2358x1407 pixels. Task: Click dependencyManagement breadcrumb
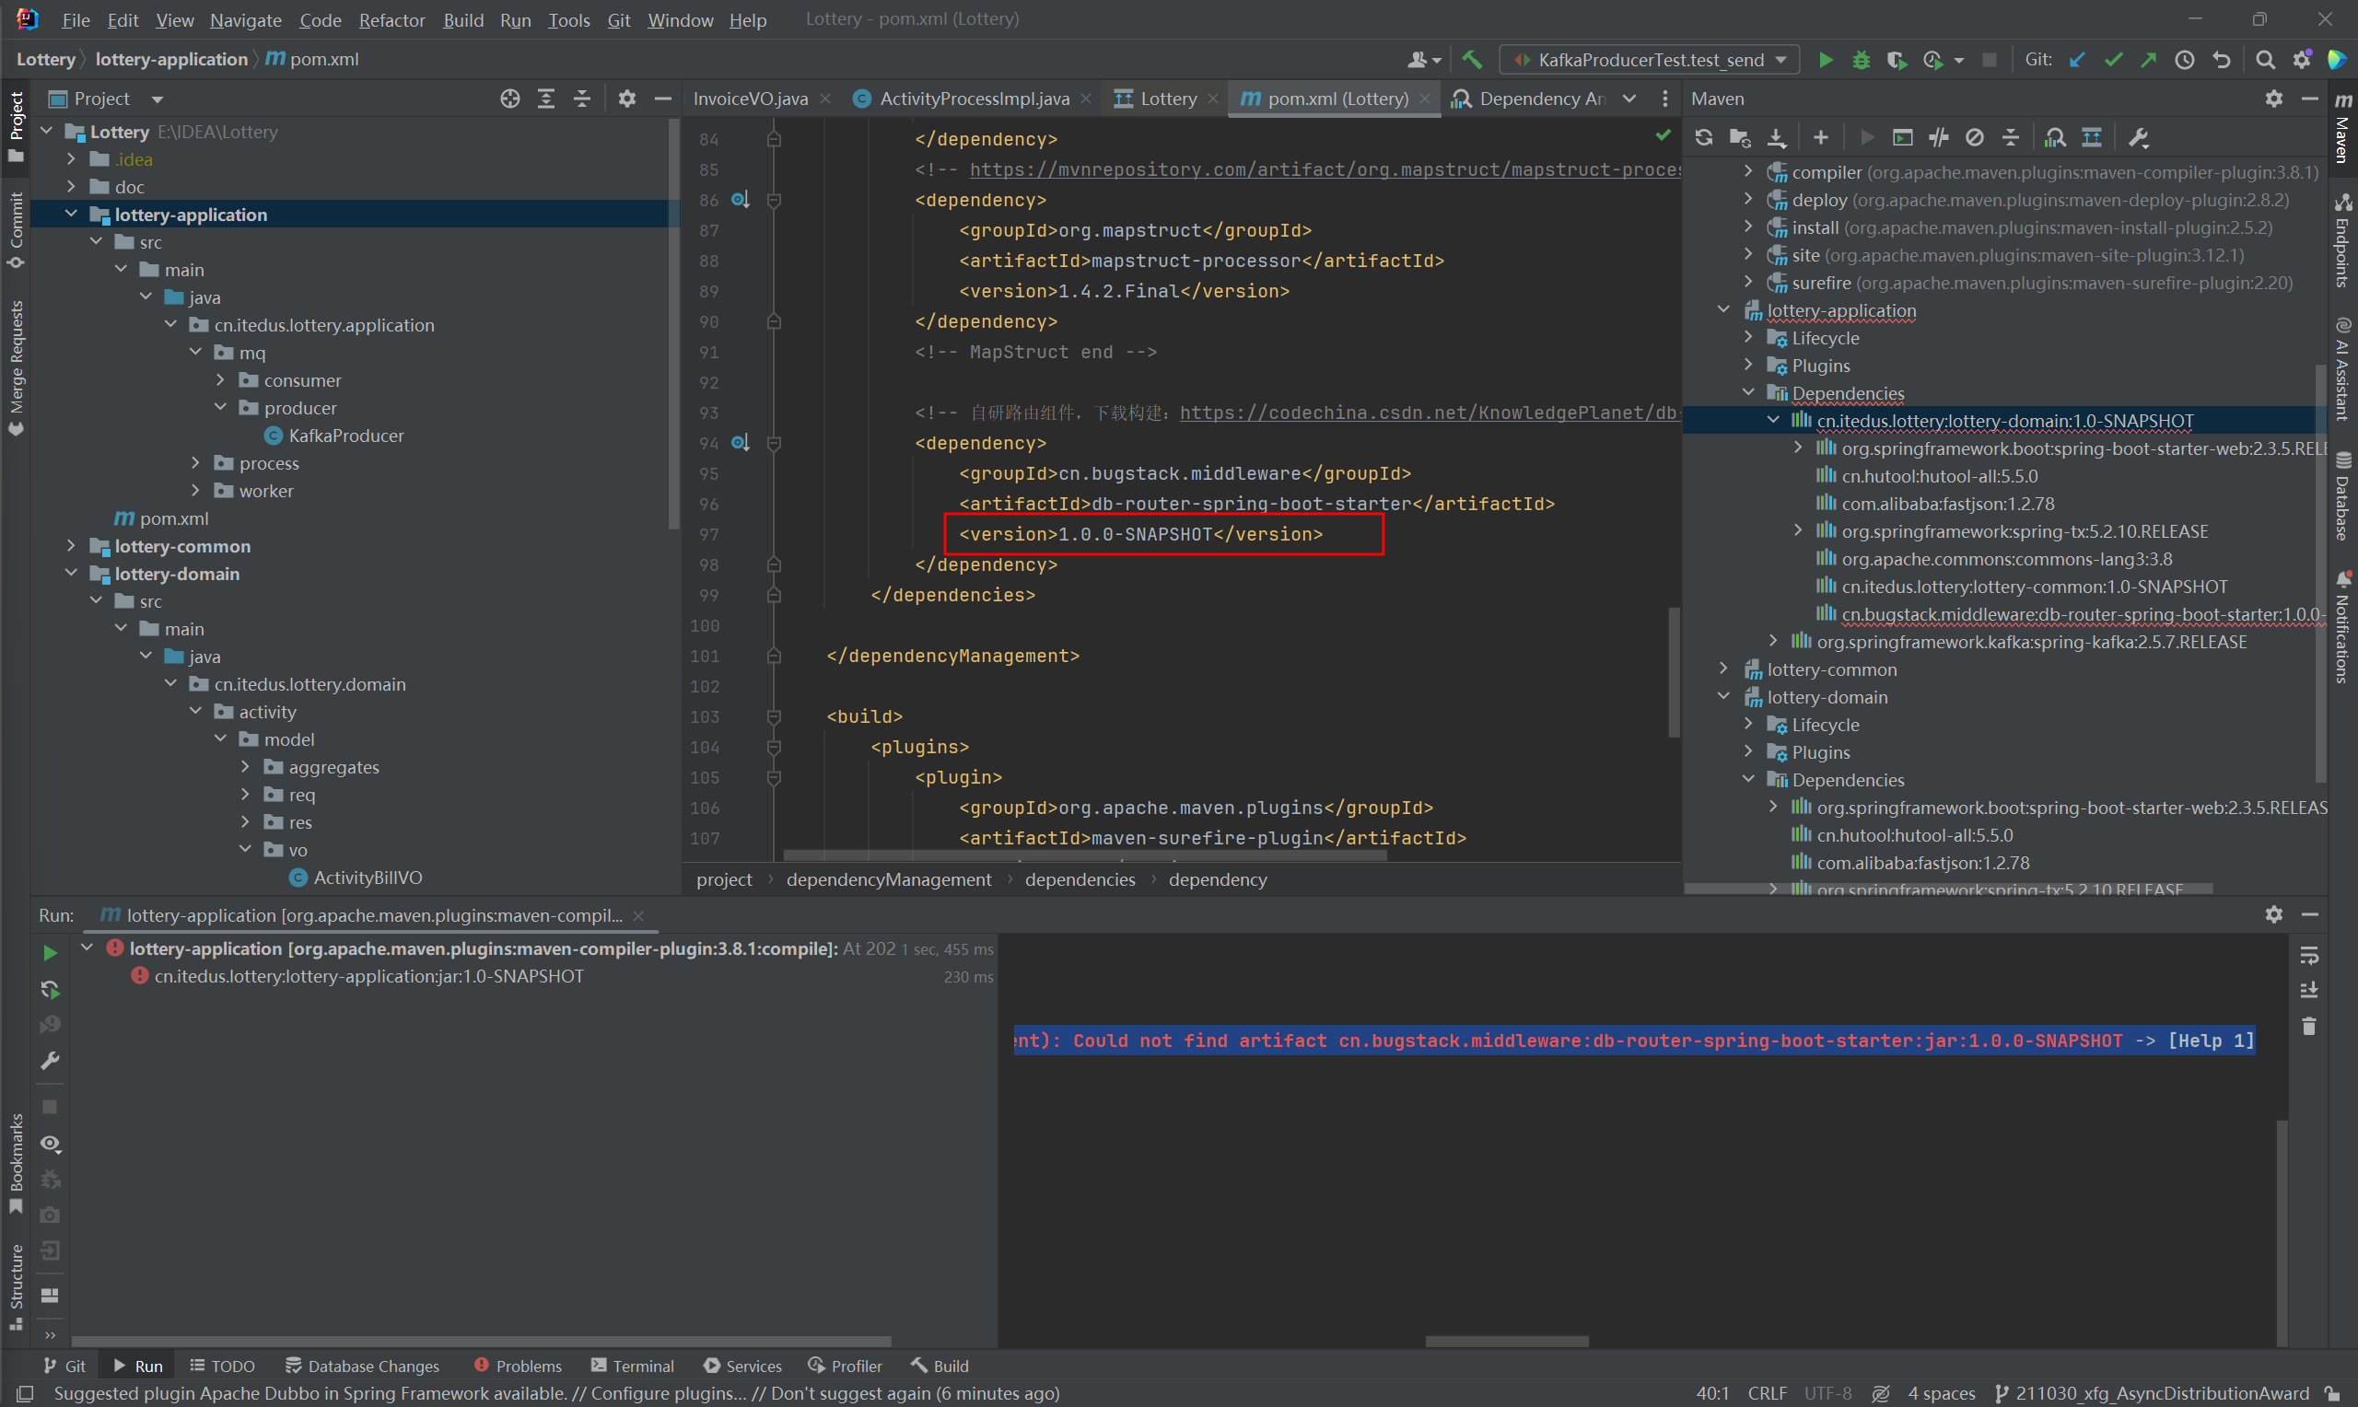[x=889, y=880]
